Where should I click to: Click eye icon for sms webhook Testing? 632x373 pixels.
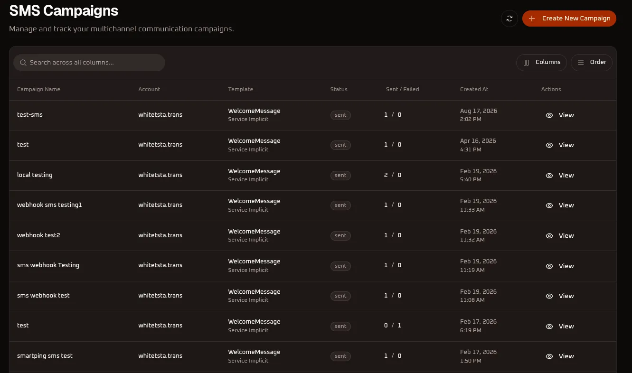(549, 266)
